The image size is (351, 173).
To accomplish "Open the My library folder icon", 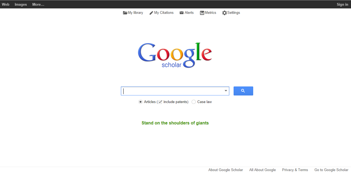I will click(125, 13).
